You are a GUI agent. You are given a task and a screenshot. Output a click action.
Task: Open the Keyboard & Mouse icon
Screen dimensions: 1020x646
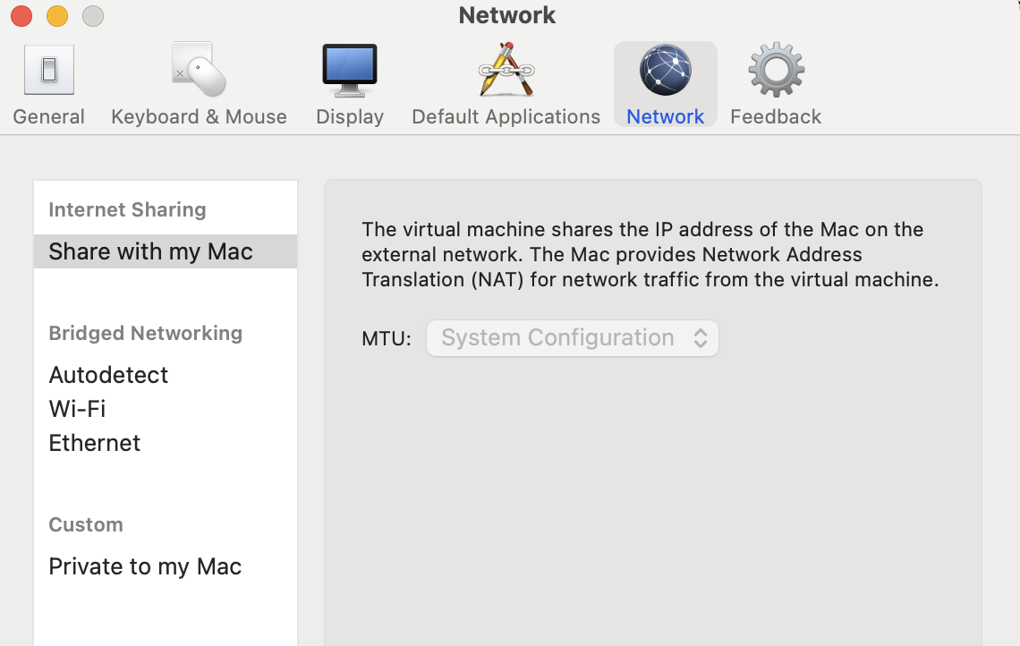click(x=199, y=70)
